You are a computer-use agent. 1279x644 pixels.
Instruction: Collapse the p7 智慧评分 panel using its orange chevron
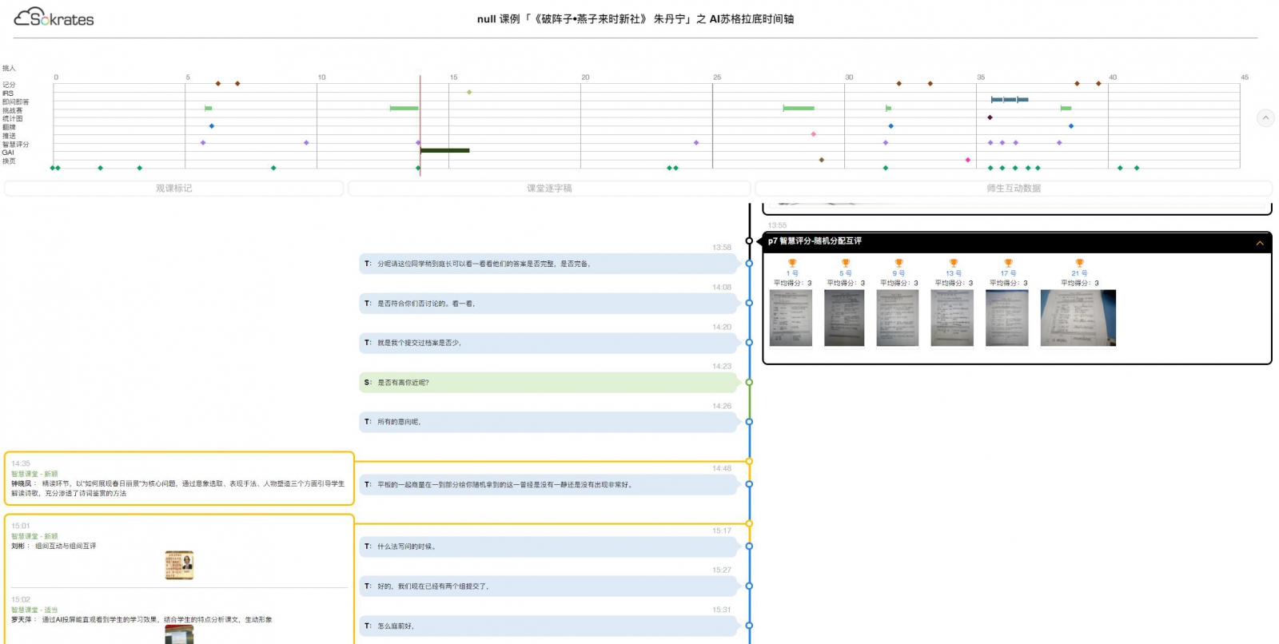pos(1260,243)
